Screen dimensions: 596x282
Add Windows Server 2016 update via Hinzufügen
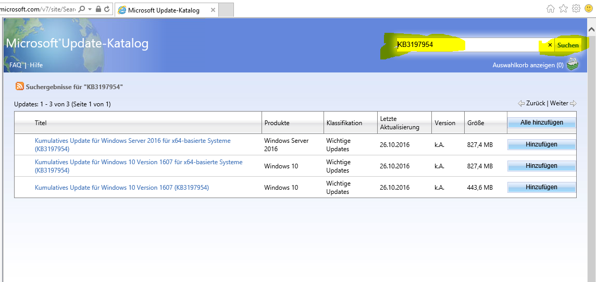541,144
